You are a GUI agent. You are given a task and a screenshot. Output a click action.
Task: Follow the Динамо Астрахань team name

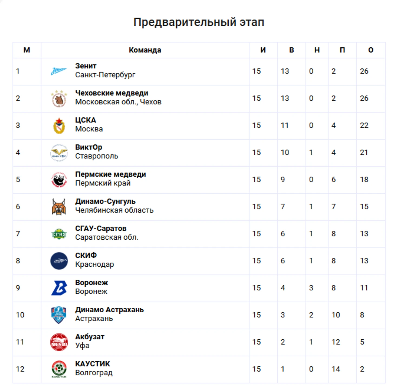pos(110,310)
